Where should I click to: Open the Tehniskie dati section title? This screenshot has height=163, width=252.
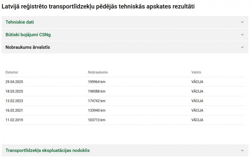[x=20, y=22]
